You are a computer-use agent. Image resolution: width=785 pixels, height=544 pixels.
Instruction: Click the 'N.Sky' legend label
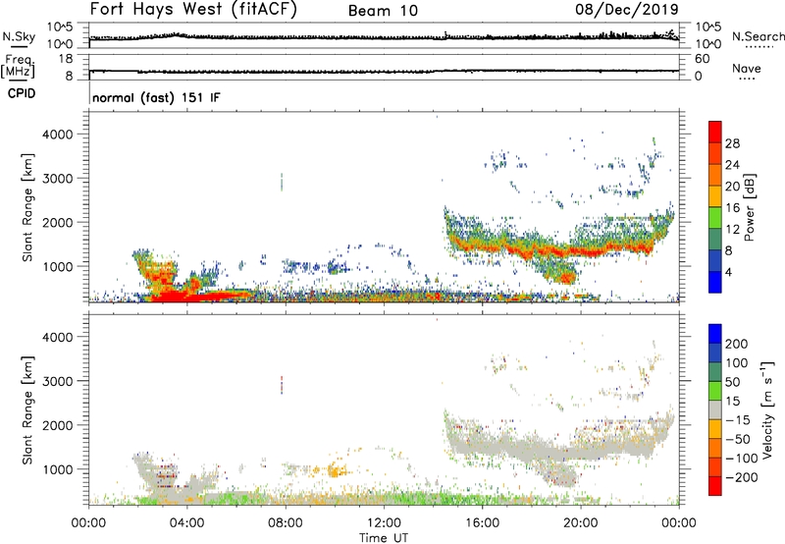[x=19, y=36]
